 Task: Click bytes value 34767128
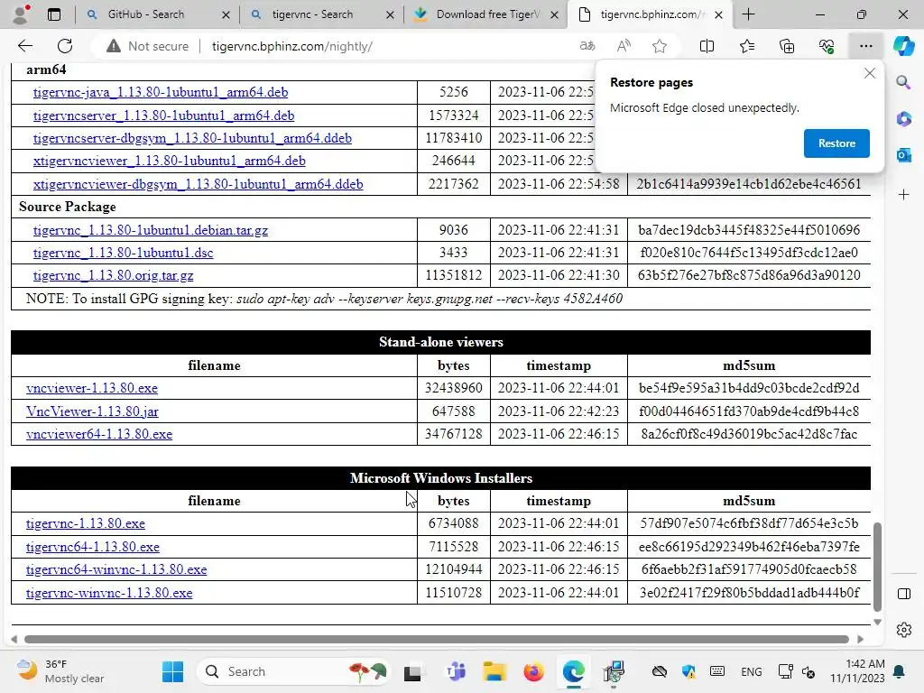tap(453, 434)
